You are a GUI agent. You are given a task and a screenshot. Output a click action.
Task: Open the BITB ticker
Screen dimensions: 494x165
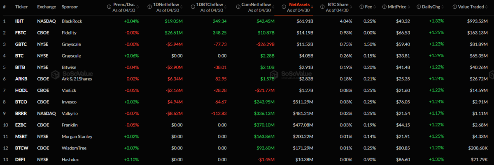tap(20, 67)
